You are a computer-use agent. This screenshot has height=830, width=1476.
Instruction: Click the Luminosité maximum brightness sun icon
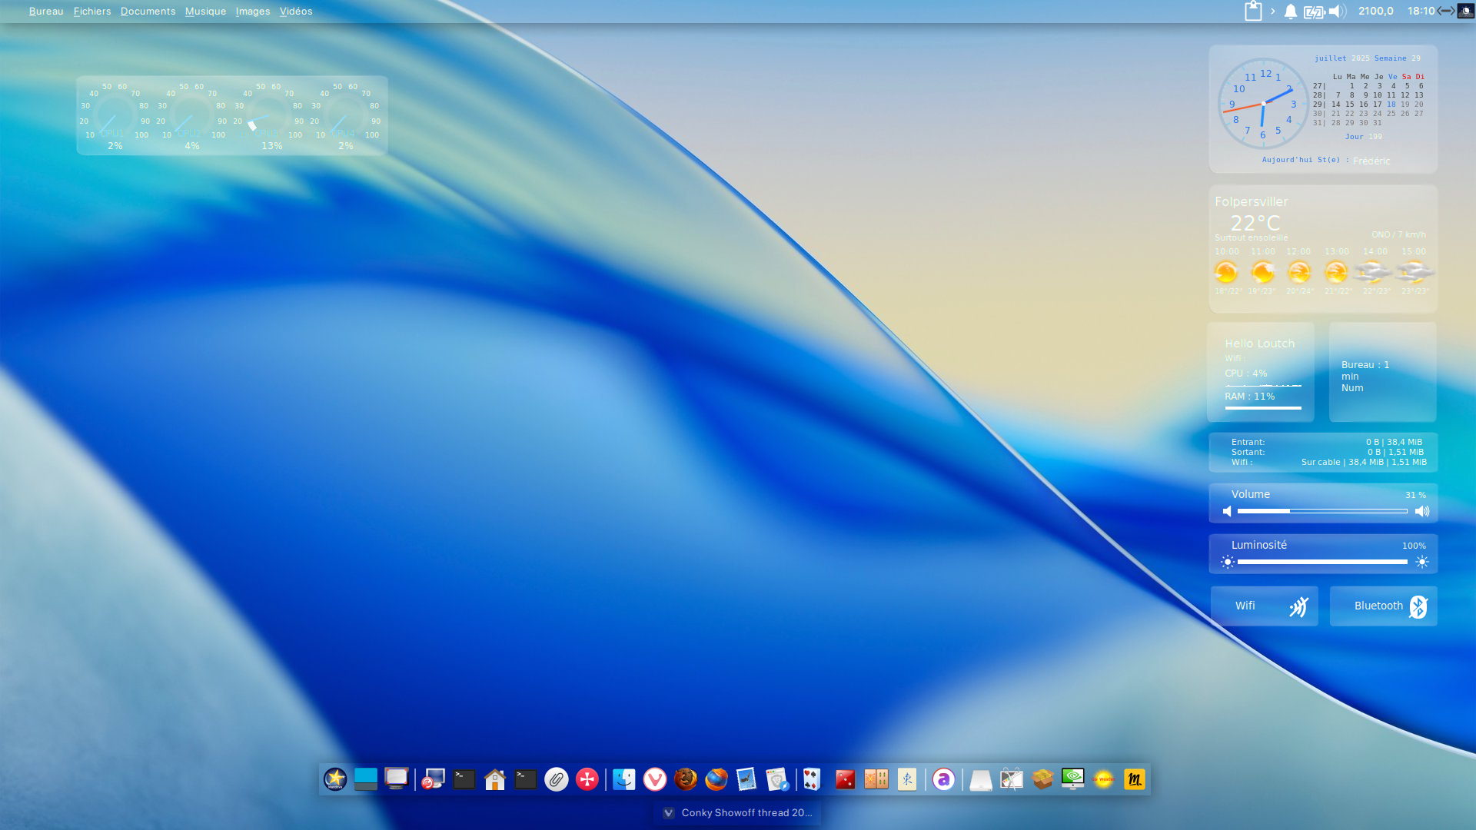1422,562
